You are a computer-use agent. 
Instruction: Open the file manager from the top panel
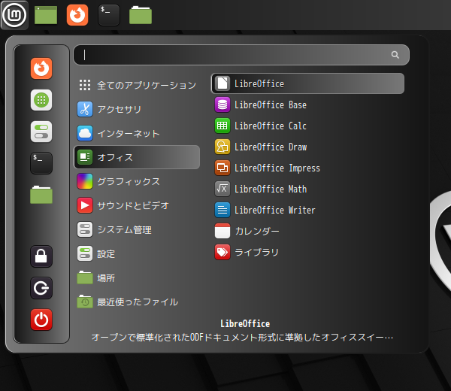click(x=141, y=15)
